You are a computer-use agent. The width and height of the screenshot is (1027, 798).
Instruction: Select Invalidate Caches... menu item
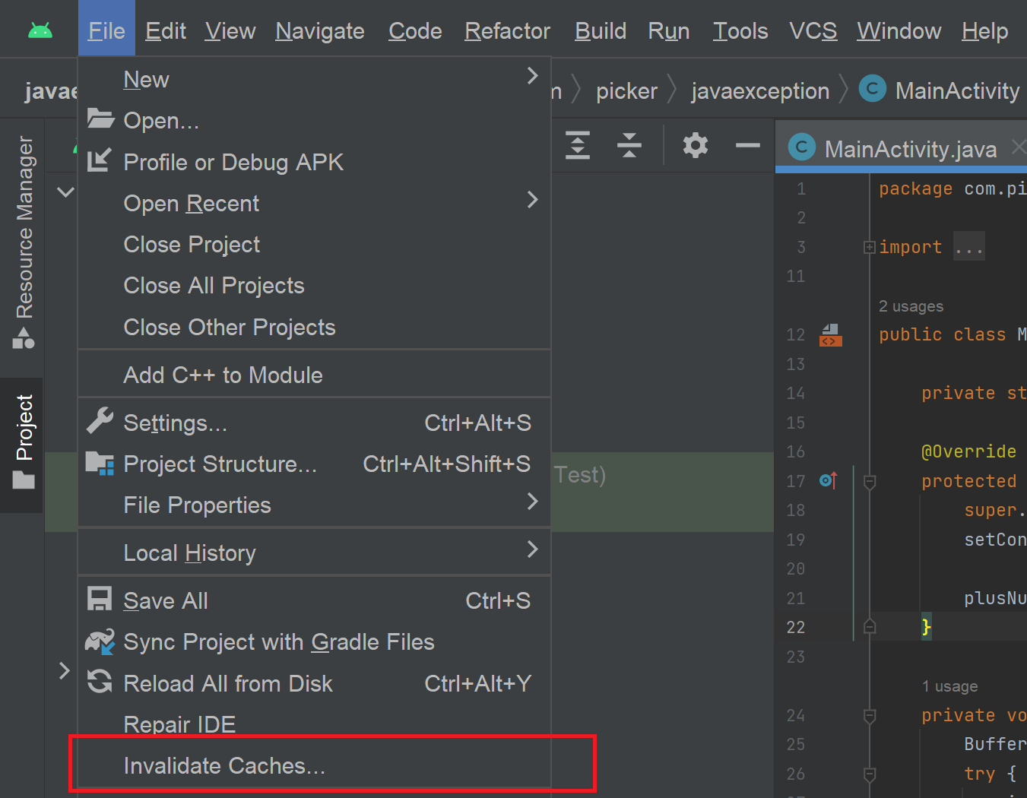point(314,765)
